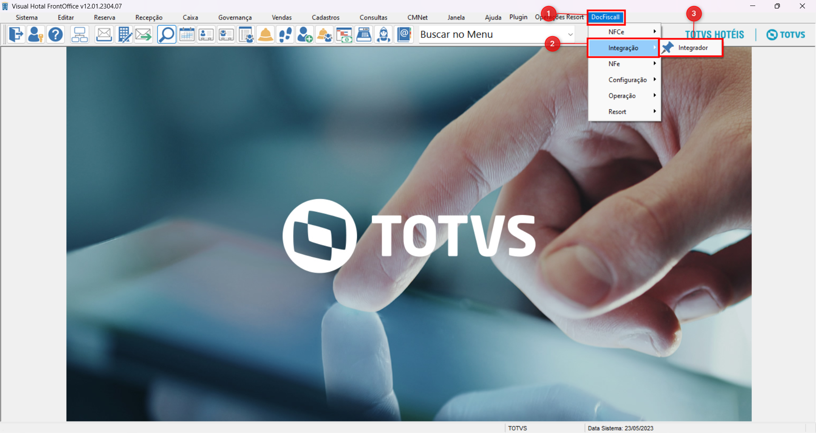Click the organization chart icon
Image resolution: width=816 pixels, height=433 pixels.
[x=79, y=34]
